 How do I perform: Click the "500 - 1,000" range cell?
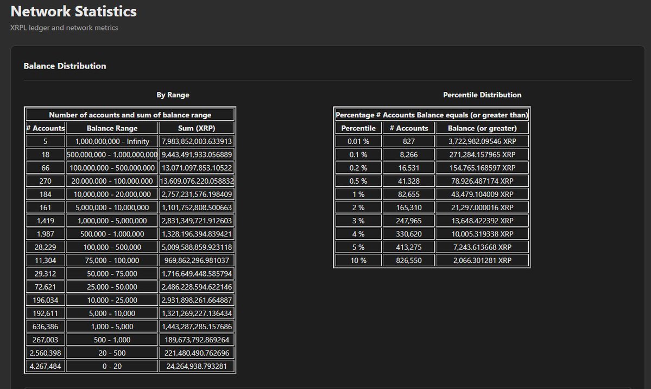pos(112,340)
